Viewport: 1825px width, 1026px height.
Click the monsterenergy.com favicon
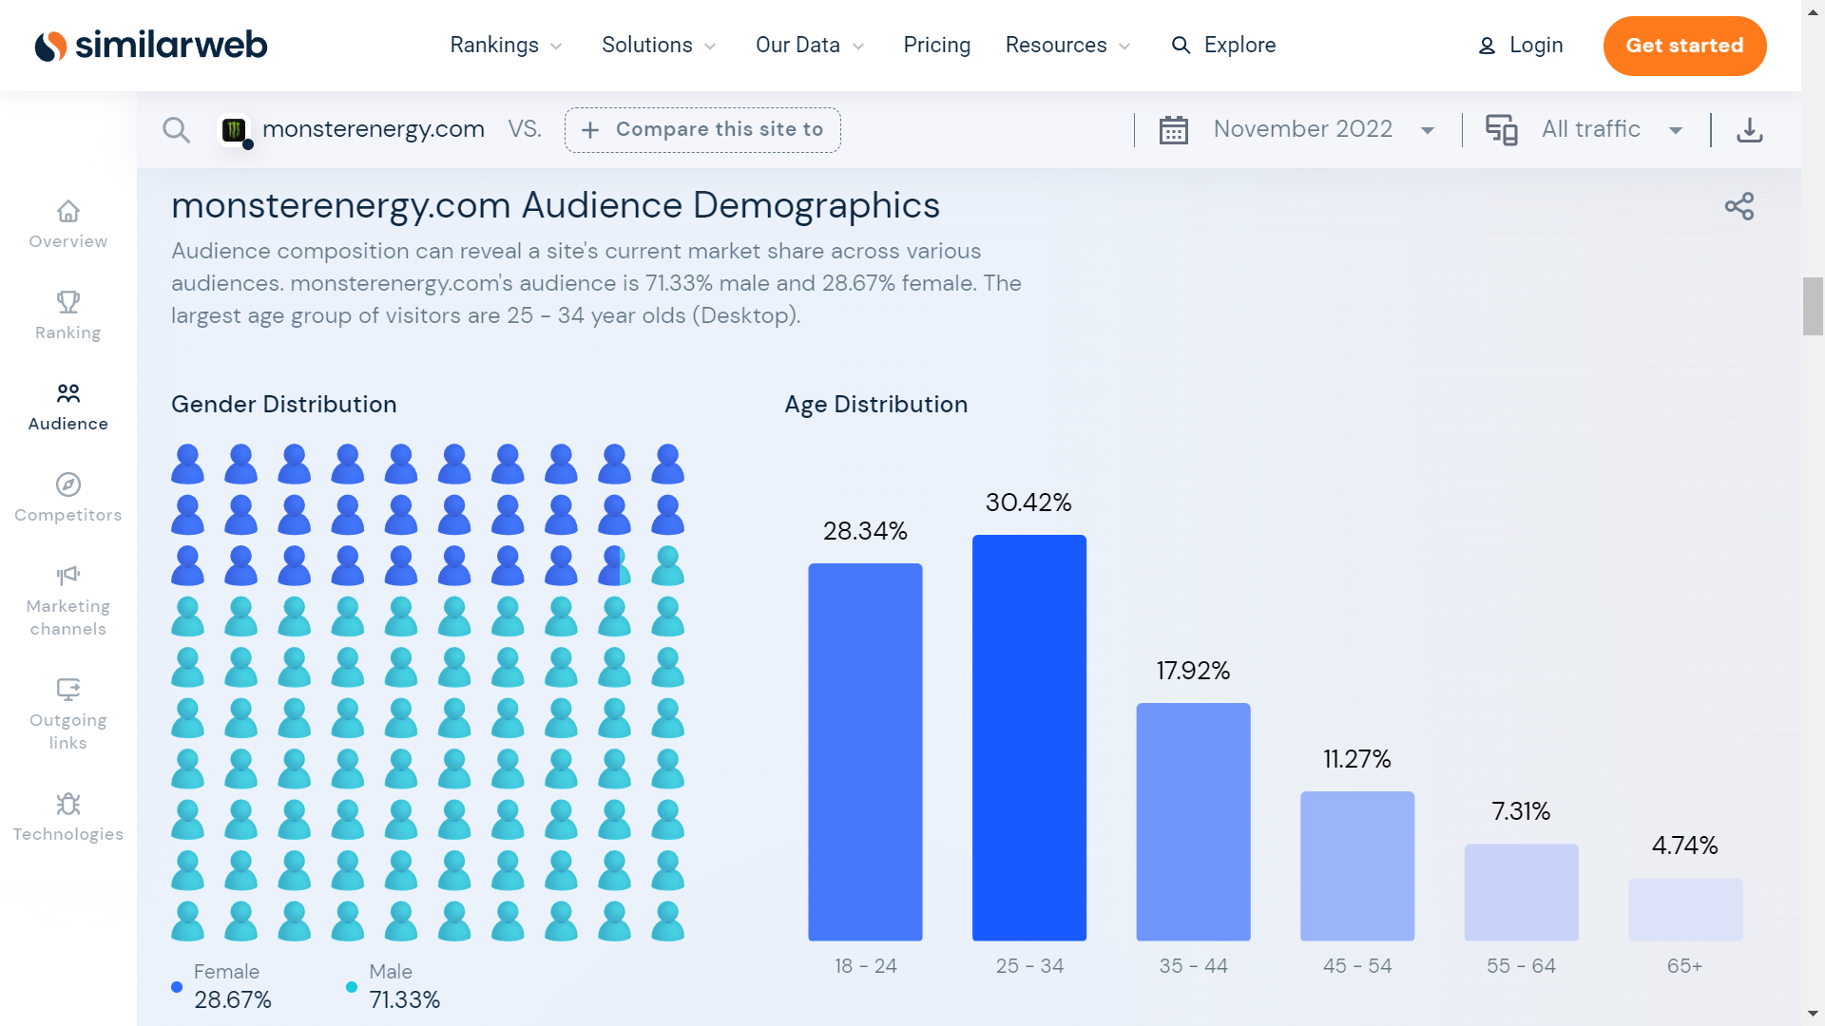234,130
